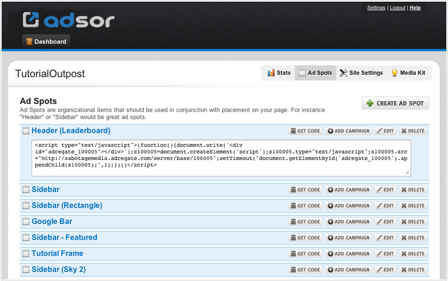Get code for Tutorial Frame
The image size is (448, 281).
pyautogui.click(x=305, y=254)
